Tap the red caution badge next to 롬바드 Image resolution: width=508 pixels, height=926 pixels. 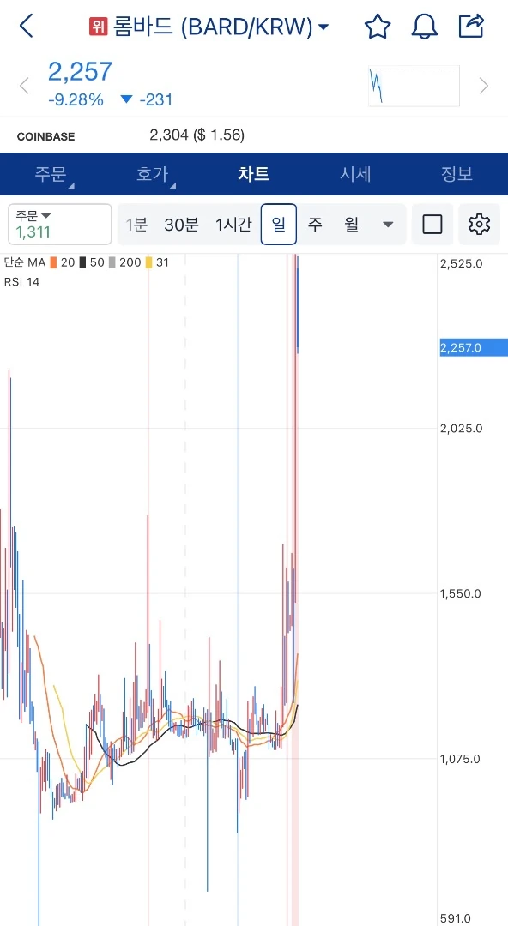97,27
